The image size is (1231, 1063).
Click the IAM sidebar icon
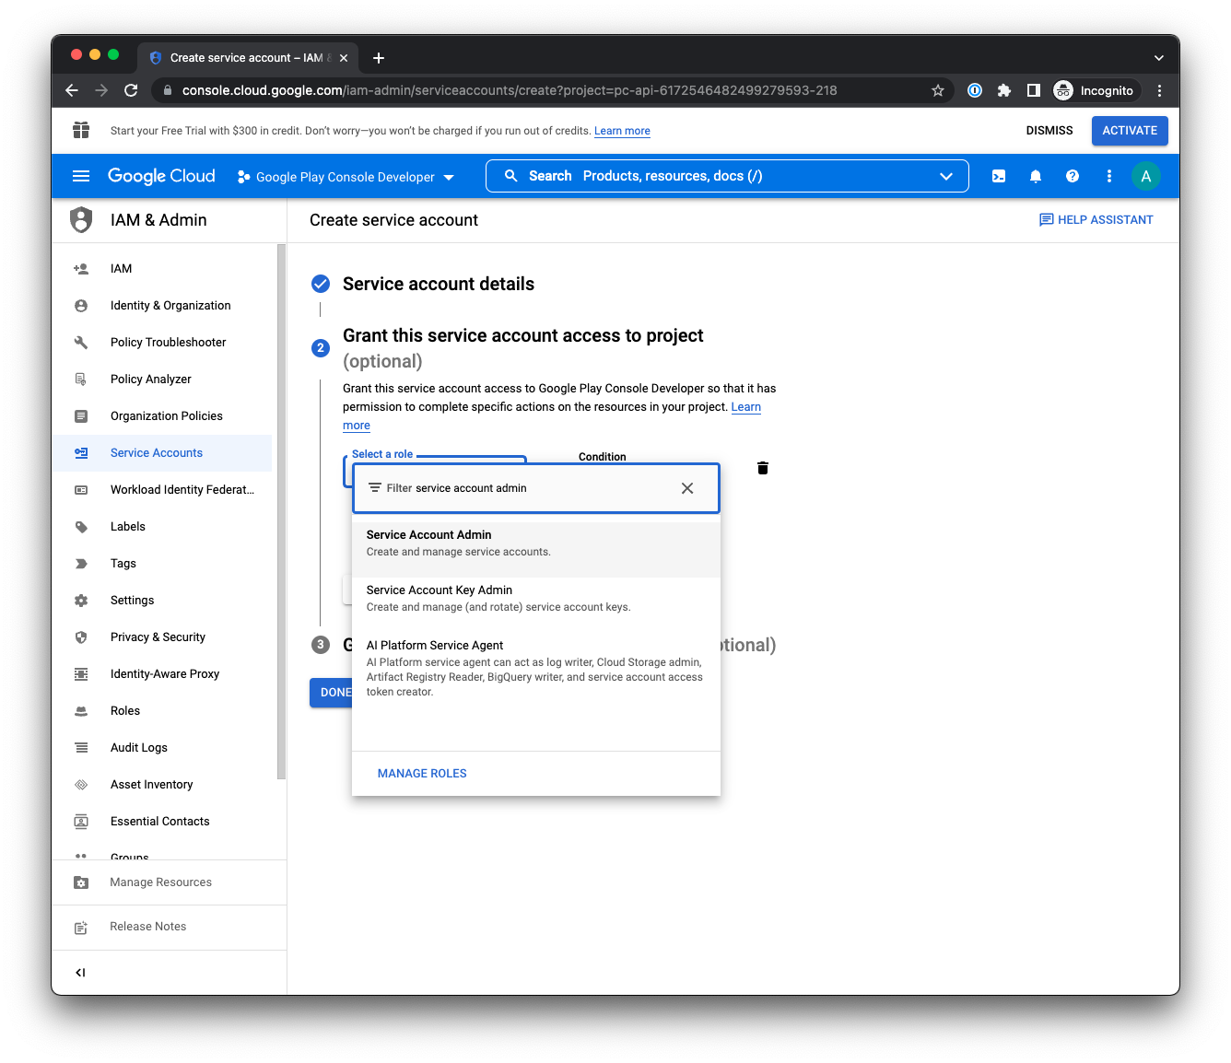click(x=81, y=269)
